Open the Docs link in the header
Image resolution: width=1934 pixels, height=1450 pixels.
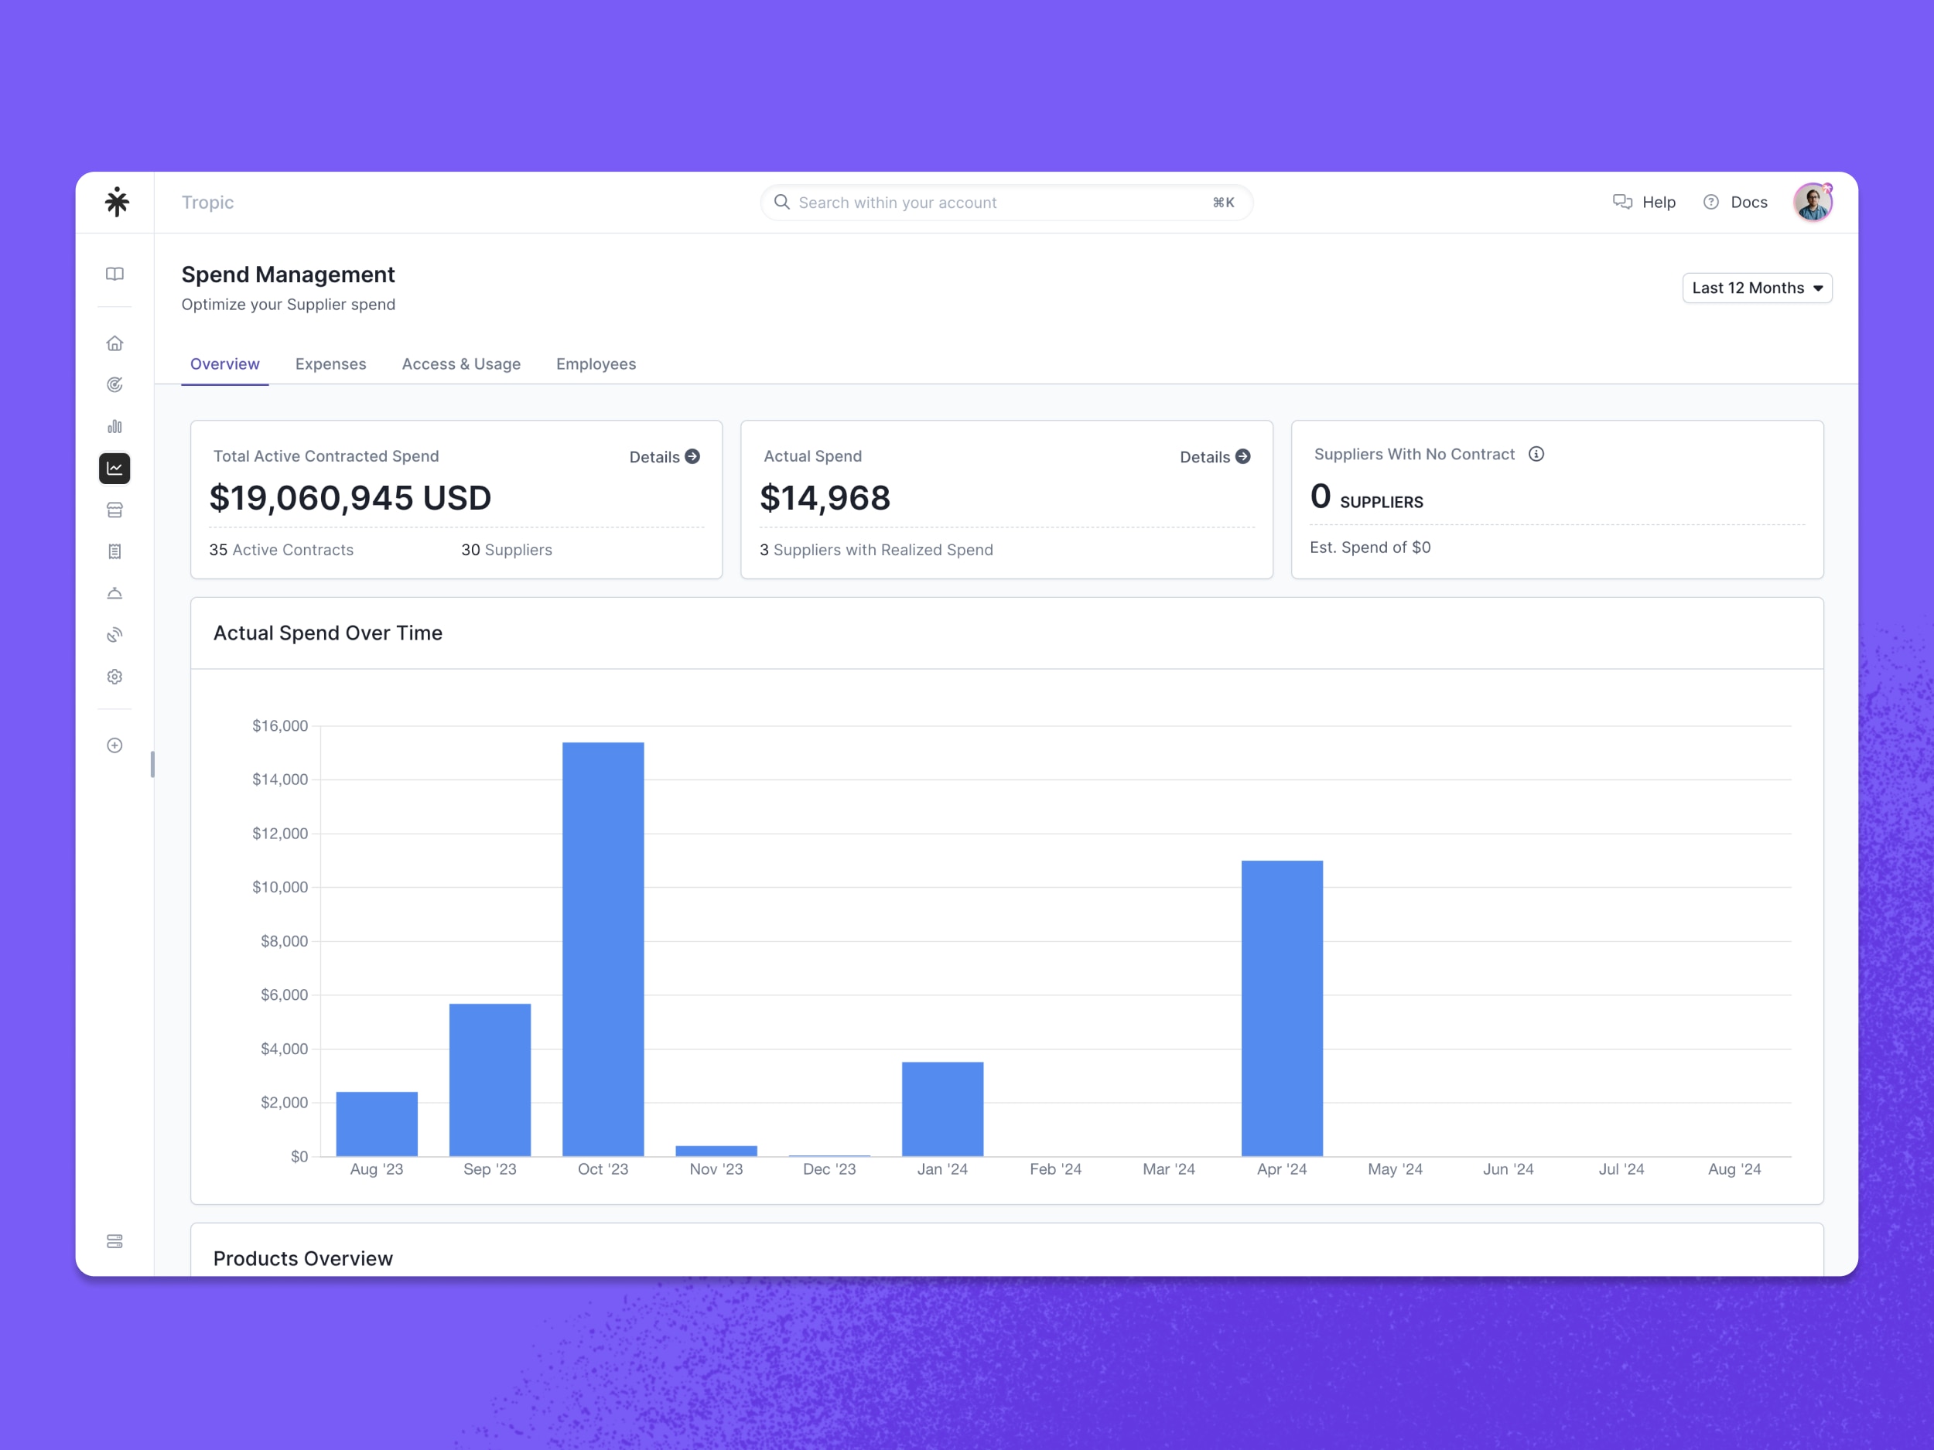pos(1735,202)
